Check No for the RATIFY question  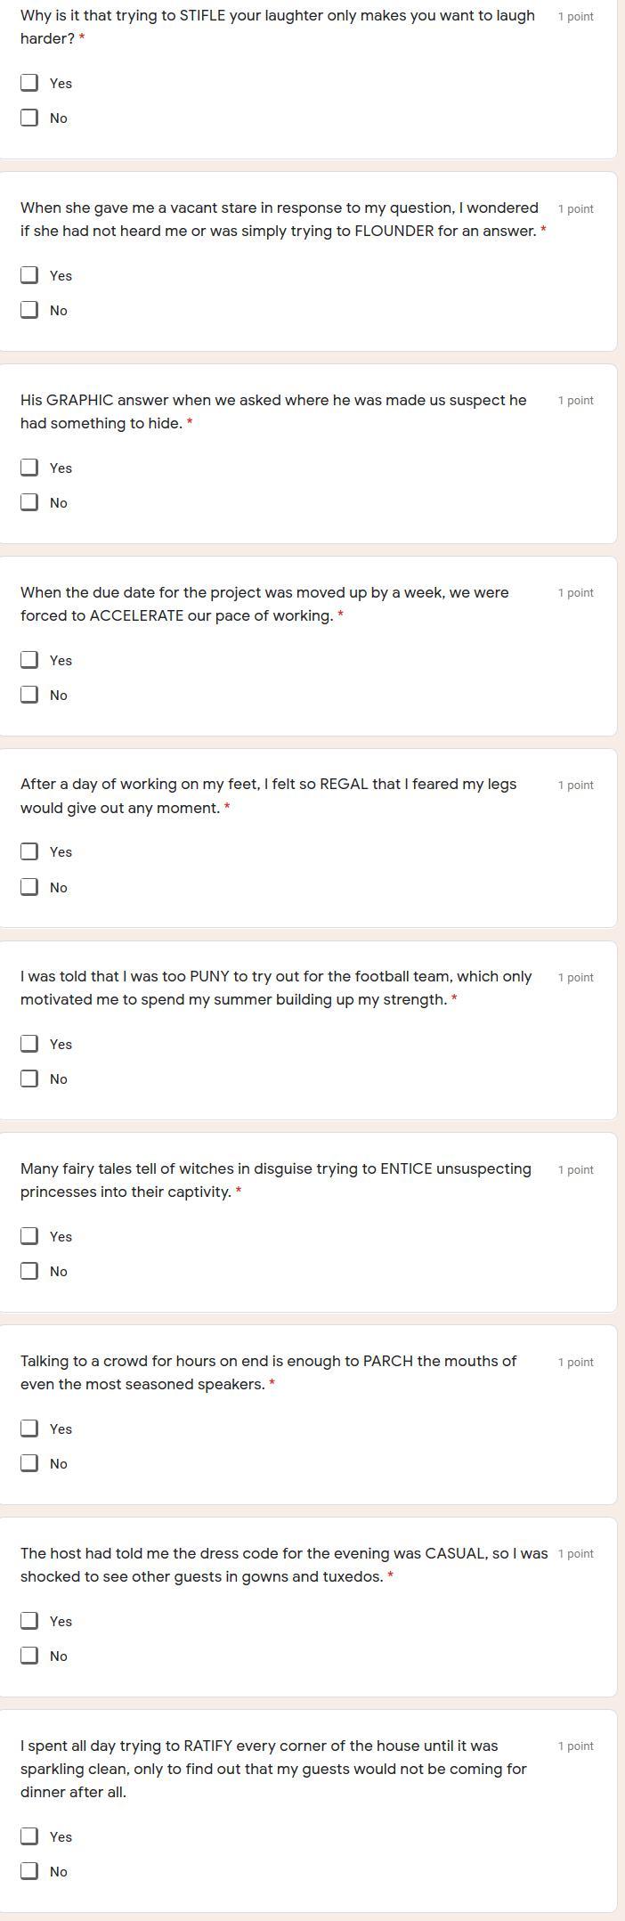click(x=29, y=1871)
